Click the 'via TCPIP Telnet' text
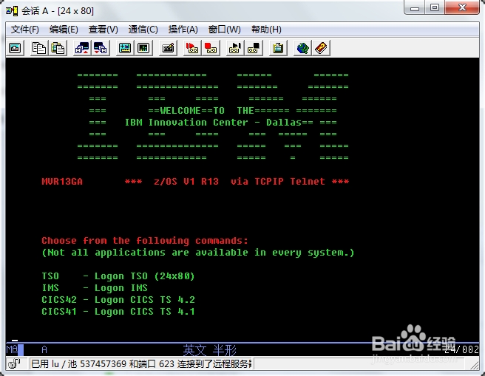This screenshot has width=485, height=376. point(278,182)
